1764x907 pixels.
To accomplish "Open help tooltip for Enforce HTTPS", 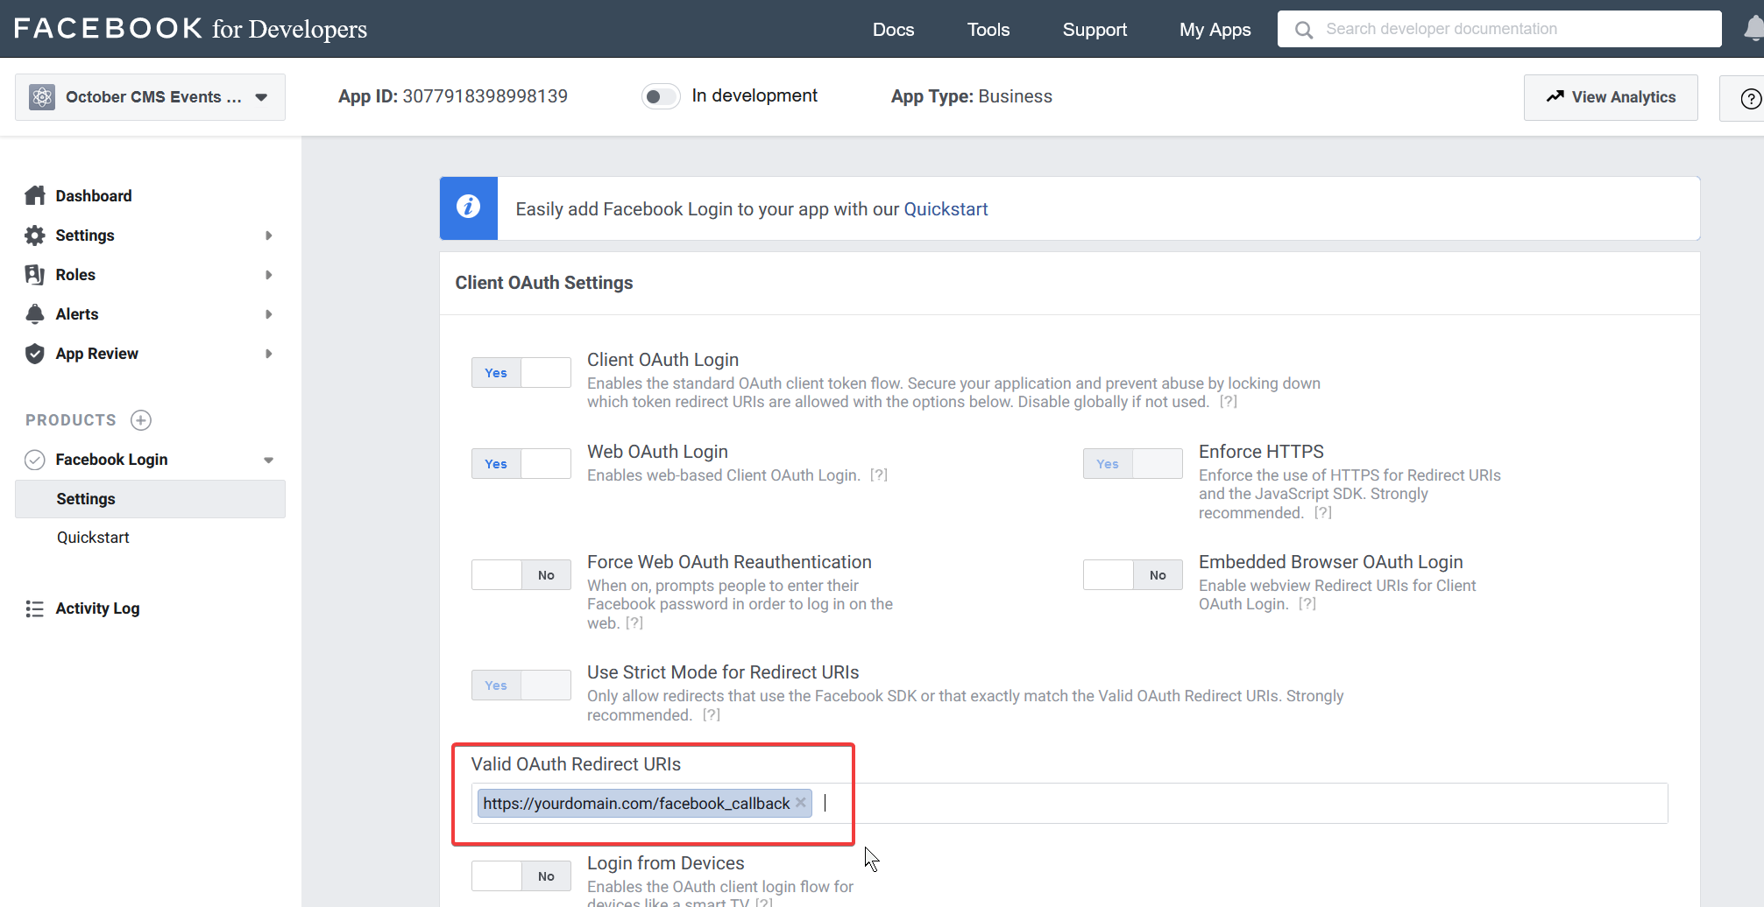I will click(x=1323, y=513).
